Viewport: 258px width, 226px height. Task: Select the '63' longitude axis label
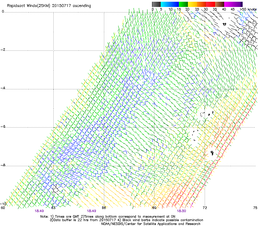(x=53, y=208)
